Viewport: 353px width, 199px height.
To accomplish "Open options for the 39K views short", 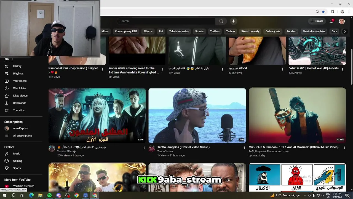I will click(222, 70).
